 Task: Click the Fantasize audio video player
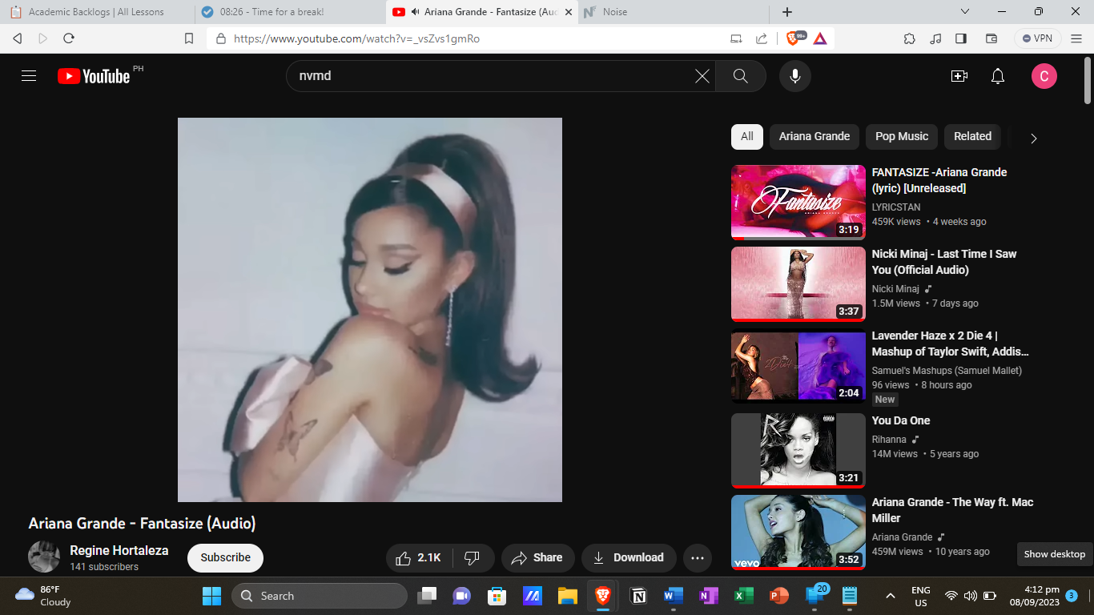point(370,310)
